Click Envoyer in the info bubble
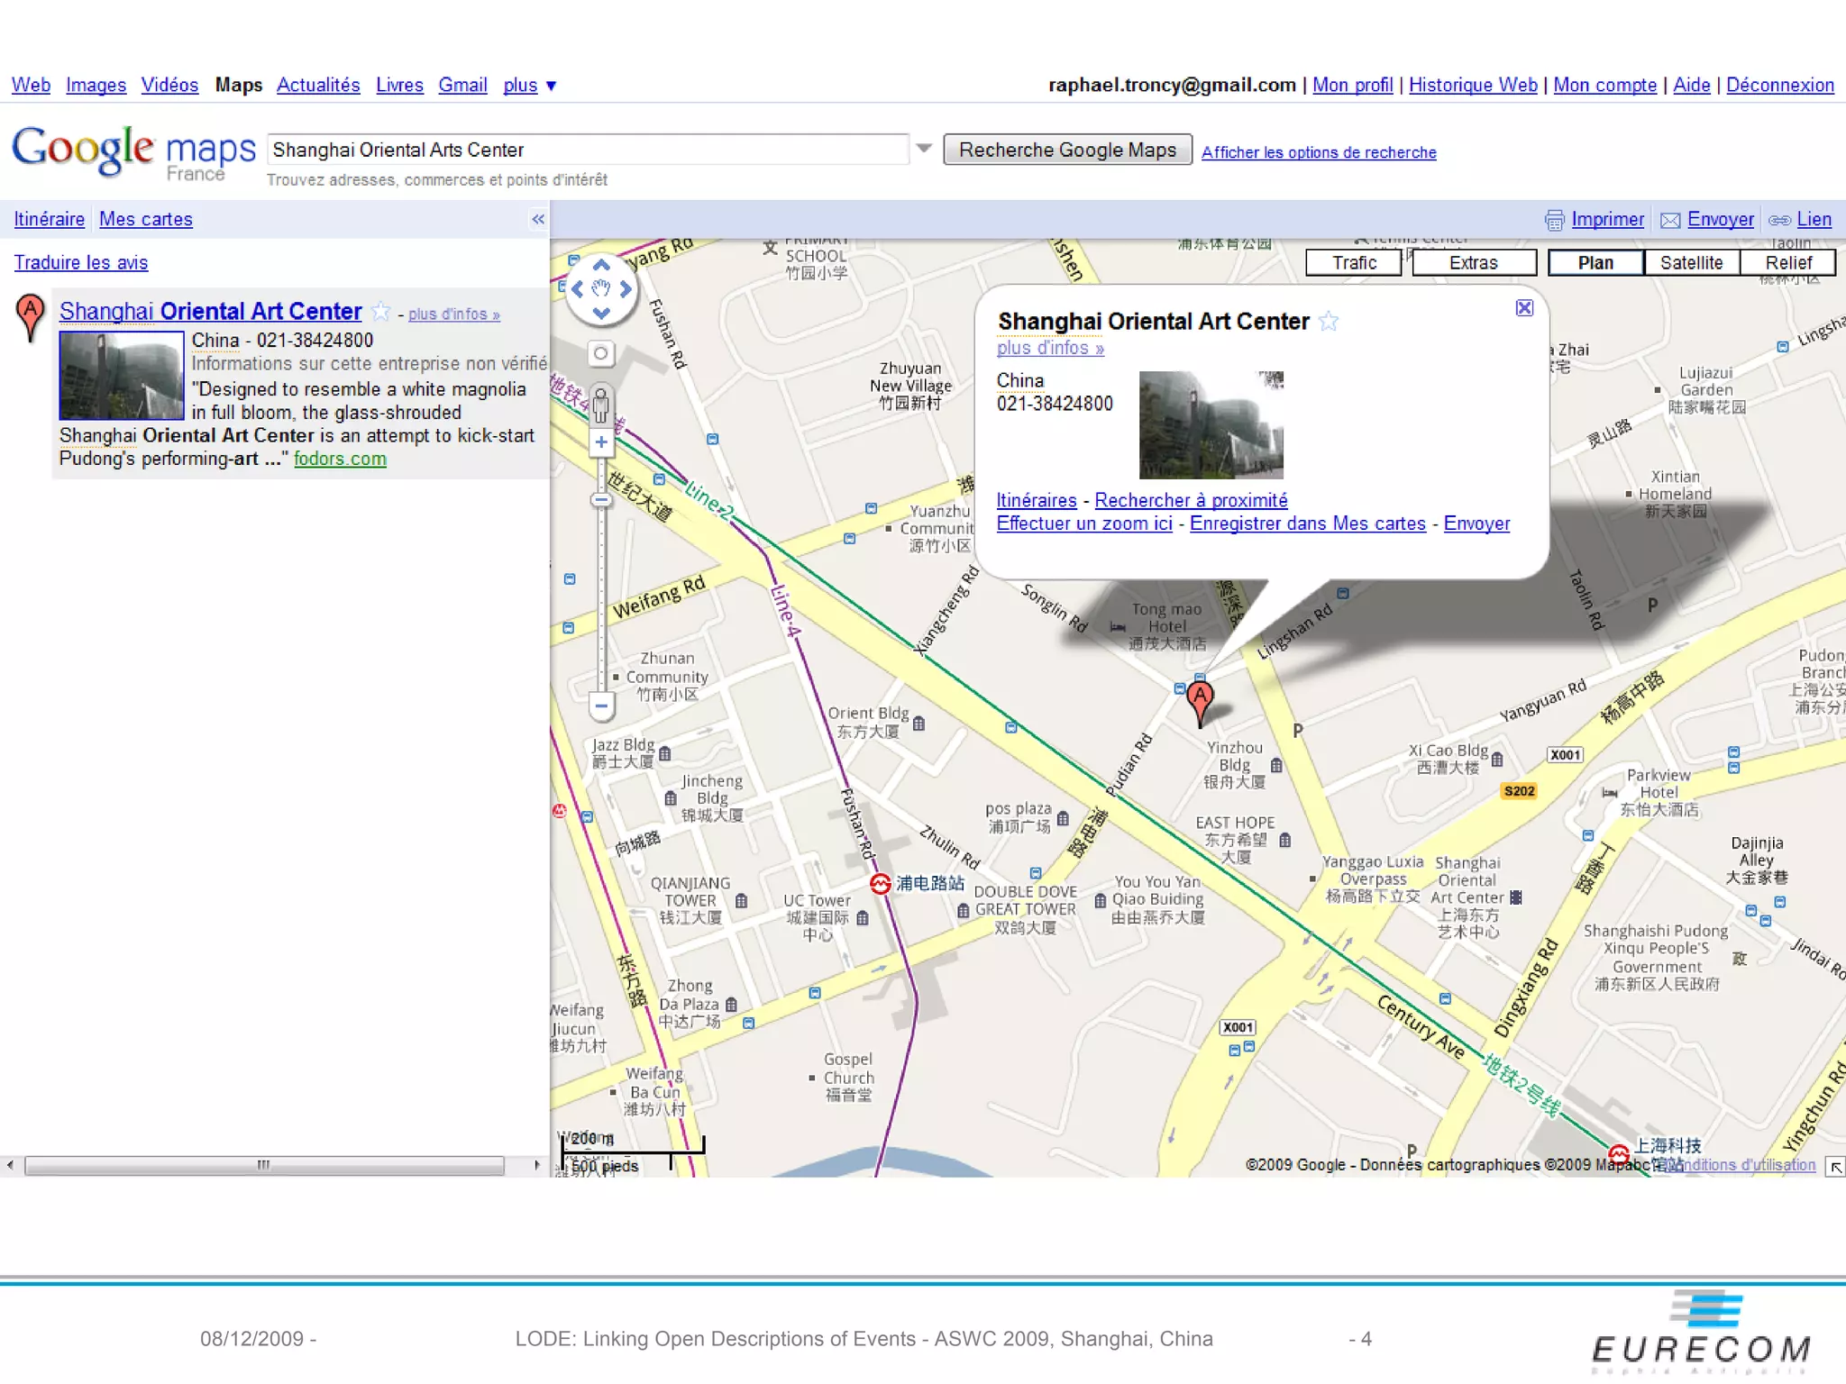 pyautogui.click(x=1476, y=524)
